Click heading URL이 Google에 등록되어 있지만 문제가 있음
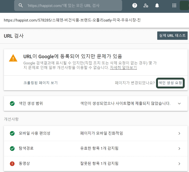The image size is (189, 172). tap(73, 56)
